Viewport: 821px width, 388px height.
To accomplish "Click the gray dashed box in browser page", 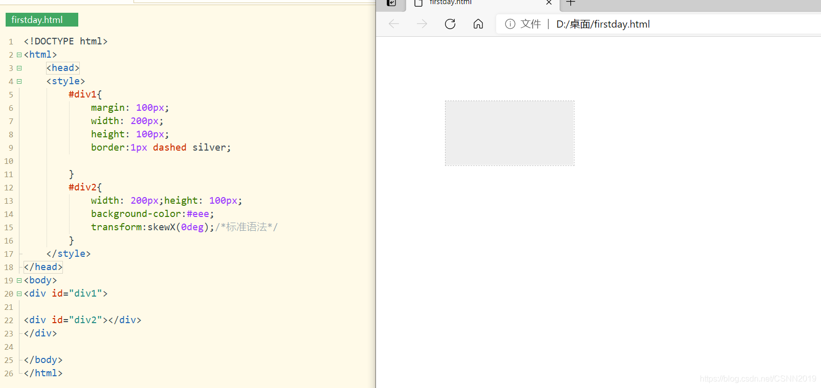I will tap(509, 133).
